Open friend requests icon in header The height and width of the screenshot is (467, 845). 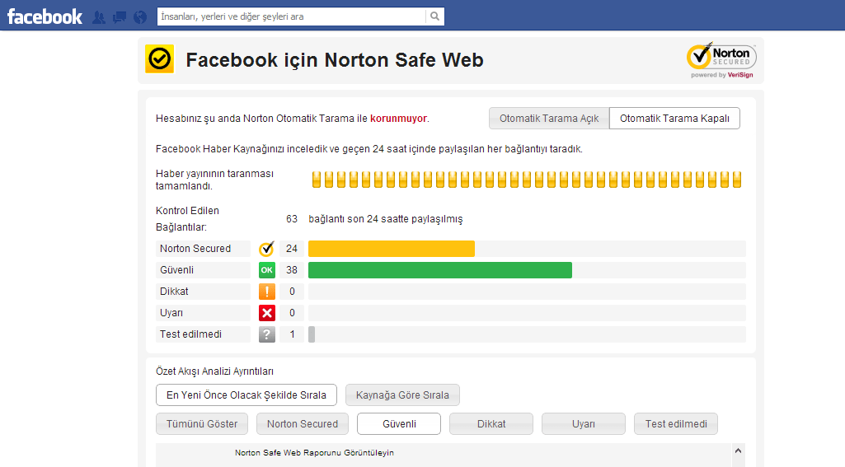99,16
